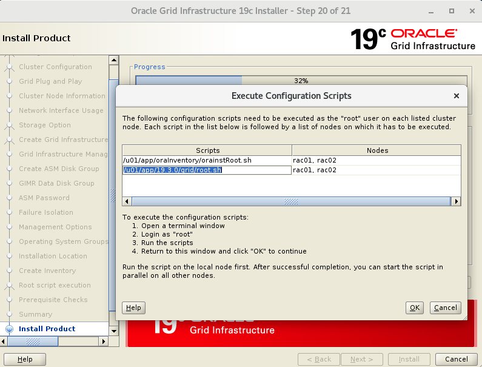
Task: Click the 32% installation progress bar
Action: tap(301, 81)
